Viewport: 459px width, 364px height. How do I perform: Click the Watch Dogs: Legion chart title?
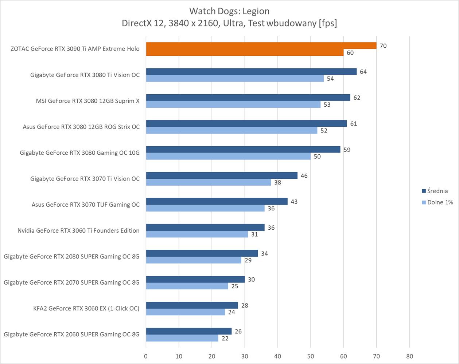(x=229, y=11)
